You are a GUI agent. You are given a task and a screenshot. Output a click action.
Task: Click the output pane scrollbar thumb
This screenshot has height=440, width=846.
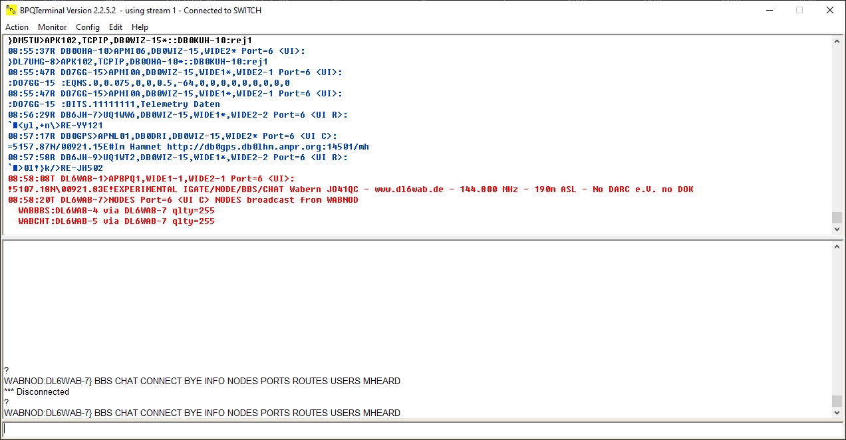(x=837, y=401)
